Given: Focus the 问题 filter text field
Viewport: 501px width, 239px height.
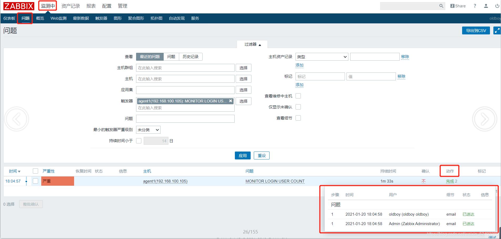Looking at the screenshot, I should (x=185, y=119).
